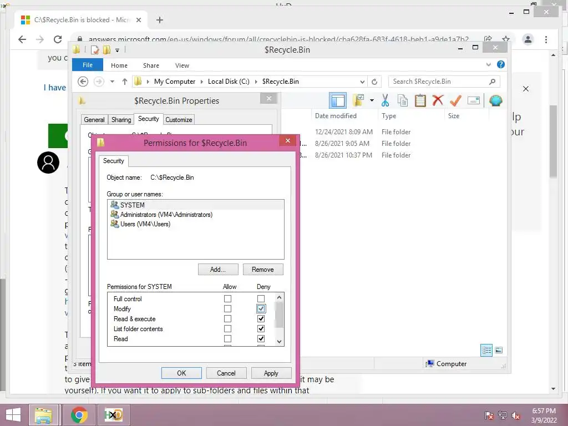Viewport: 568px width, 426px height.
Task: Open Chrome three-dot menu
Action: 546,39
